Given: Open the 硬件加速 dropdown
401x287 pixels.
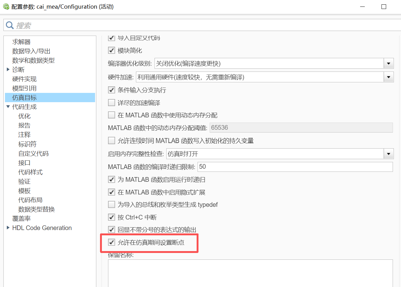Looking at the screenshot, I should (389, 77).
